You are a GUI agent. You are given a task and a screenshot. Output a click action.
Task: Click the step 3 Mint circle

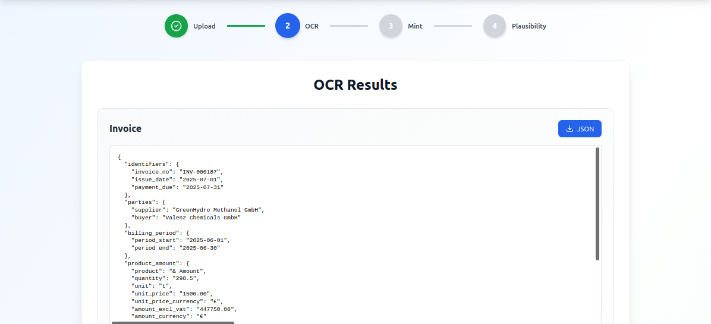coord(391,26)
